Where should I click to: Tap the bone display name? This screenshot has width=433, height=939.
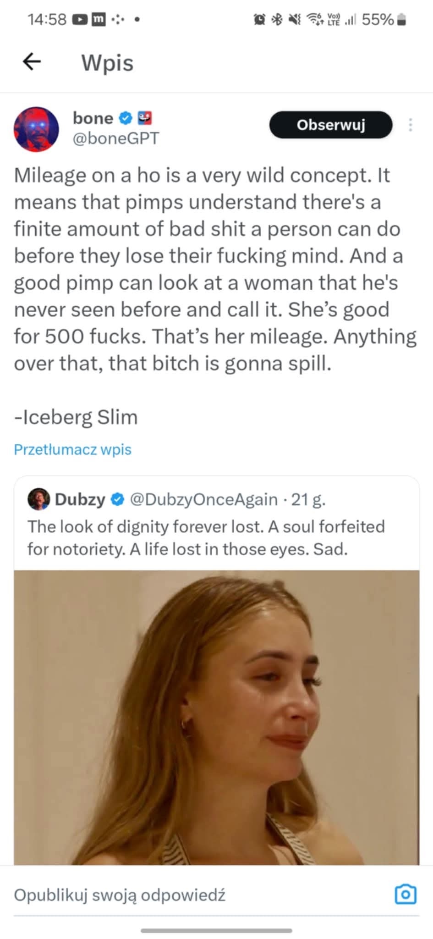tap(93, 118)
